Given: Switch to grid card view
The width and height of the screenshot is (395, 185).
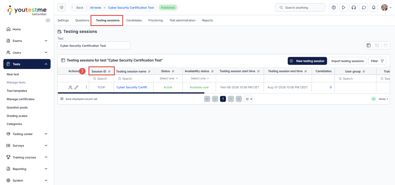Looking at the screenshot, I should click(x=377, y=45).
